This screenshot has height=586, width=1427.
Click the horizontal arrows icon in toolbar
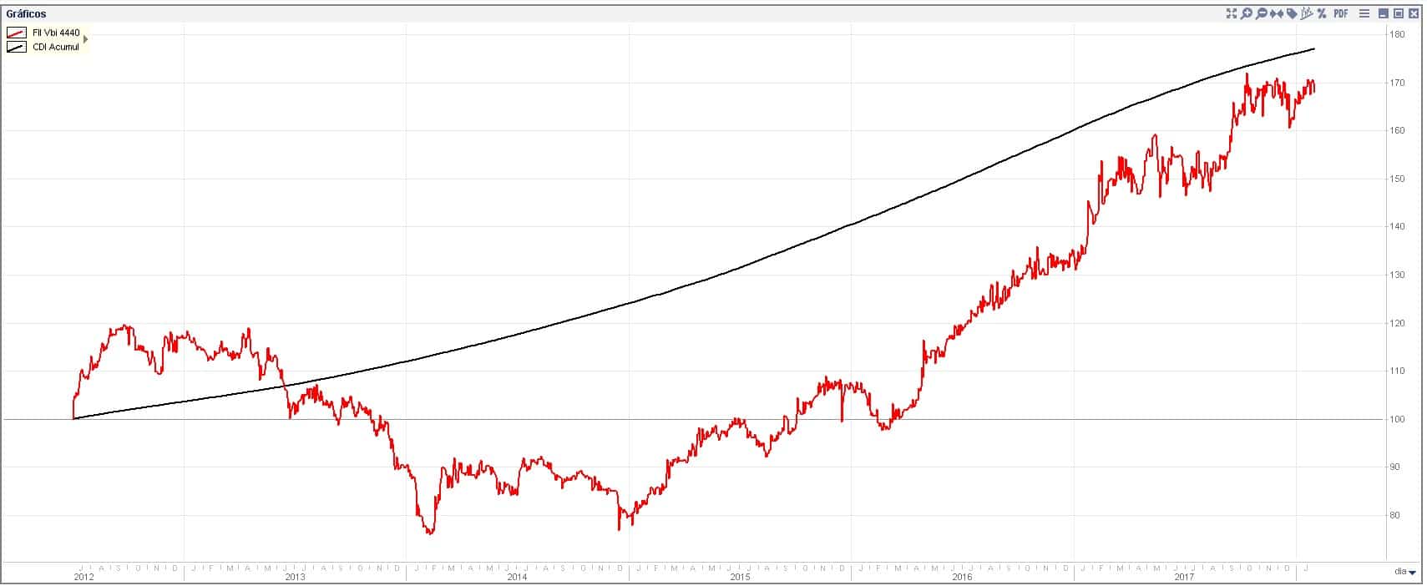(x=1276, y=13)
